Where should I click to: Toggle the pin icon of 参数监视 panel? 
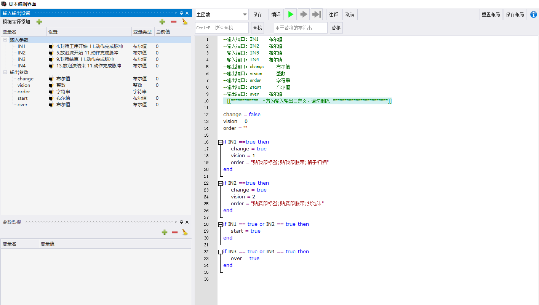181,222
